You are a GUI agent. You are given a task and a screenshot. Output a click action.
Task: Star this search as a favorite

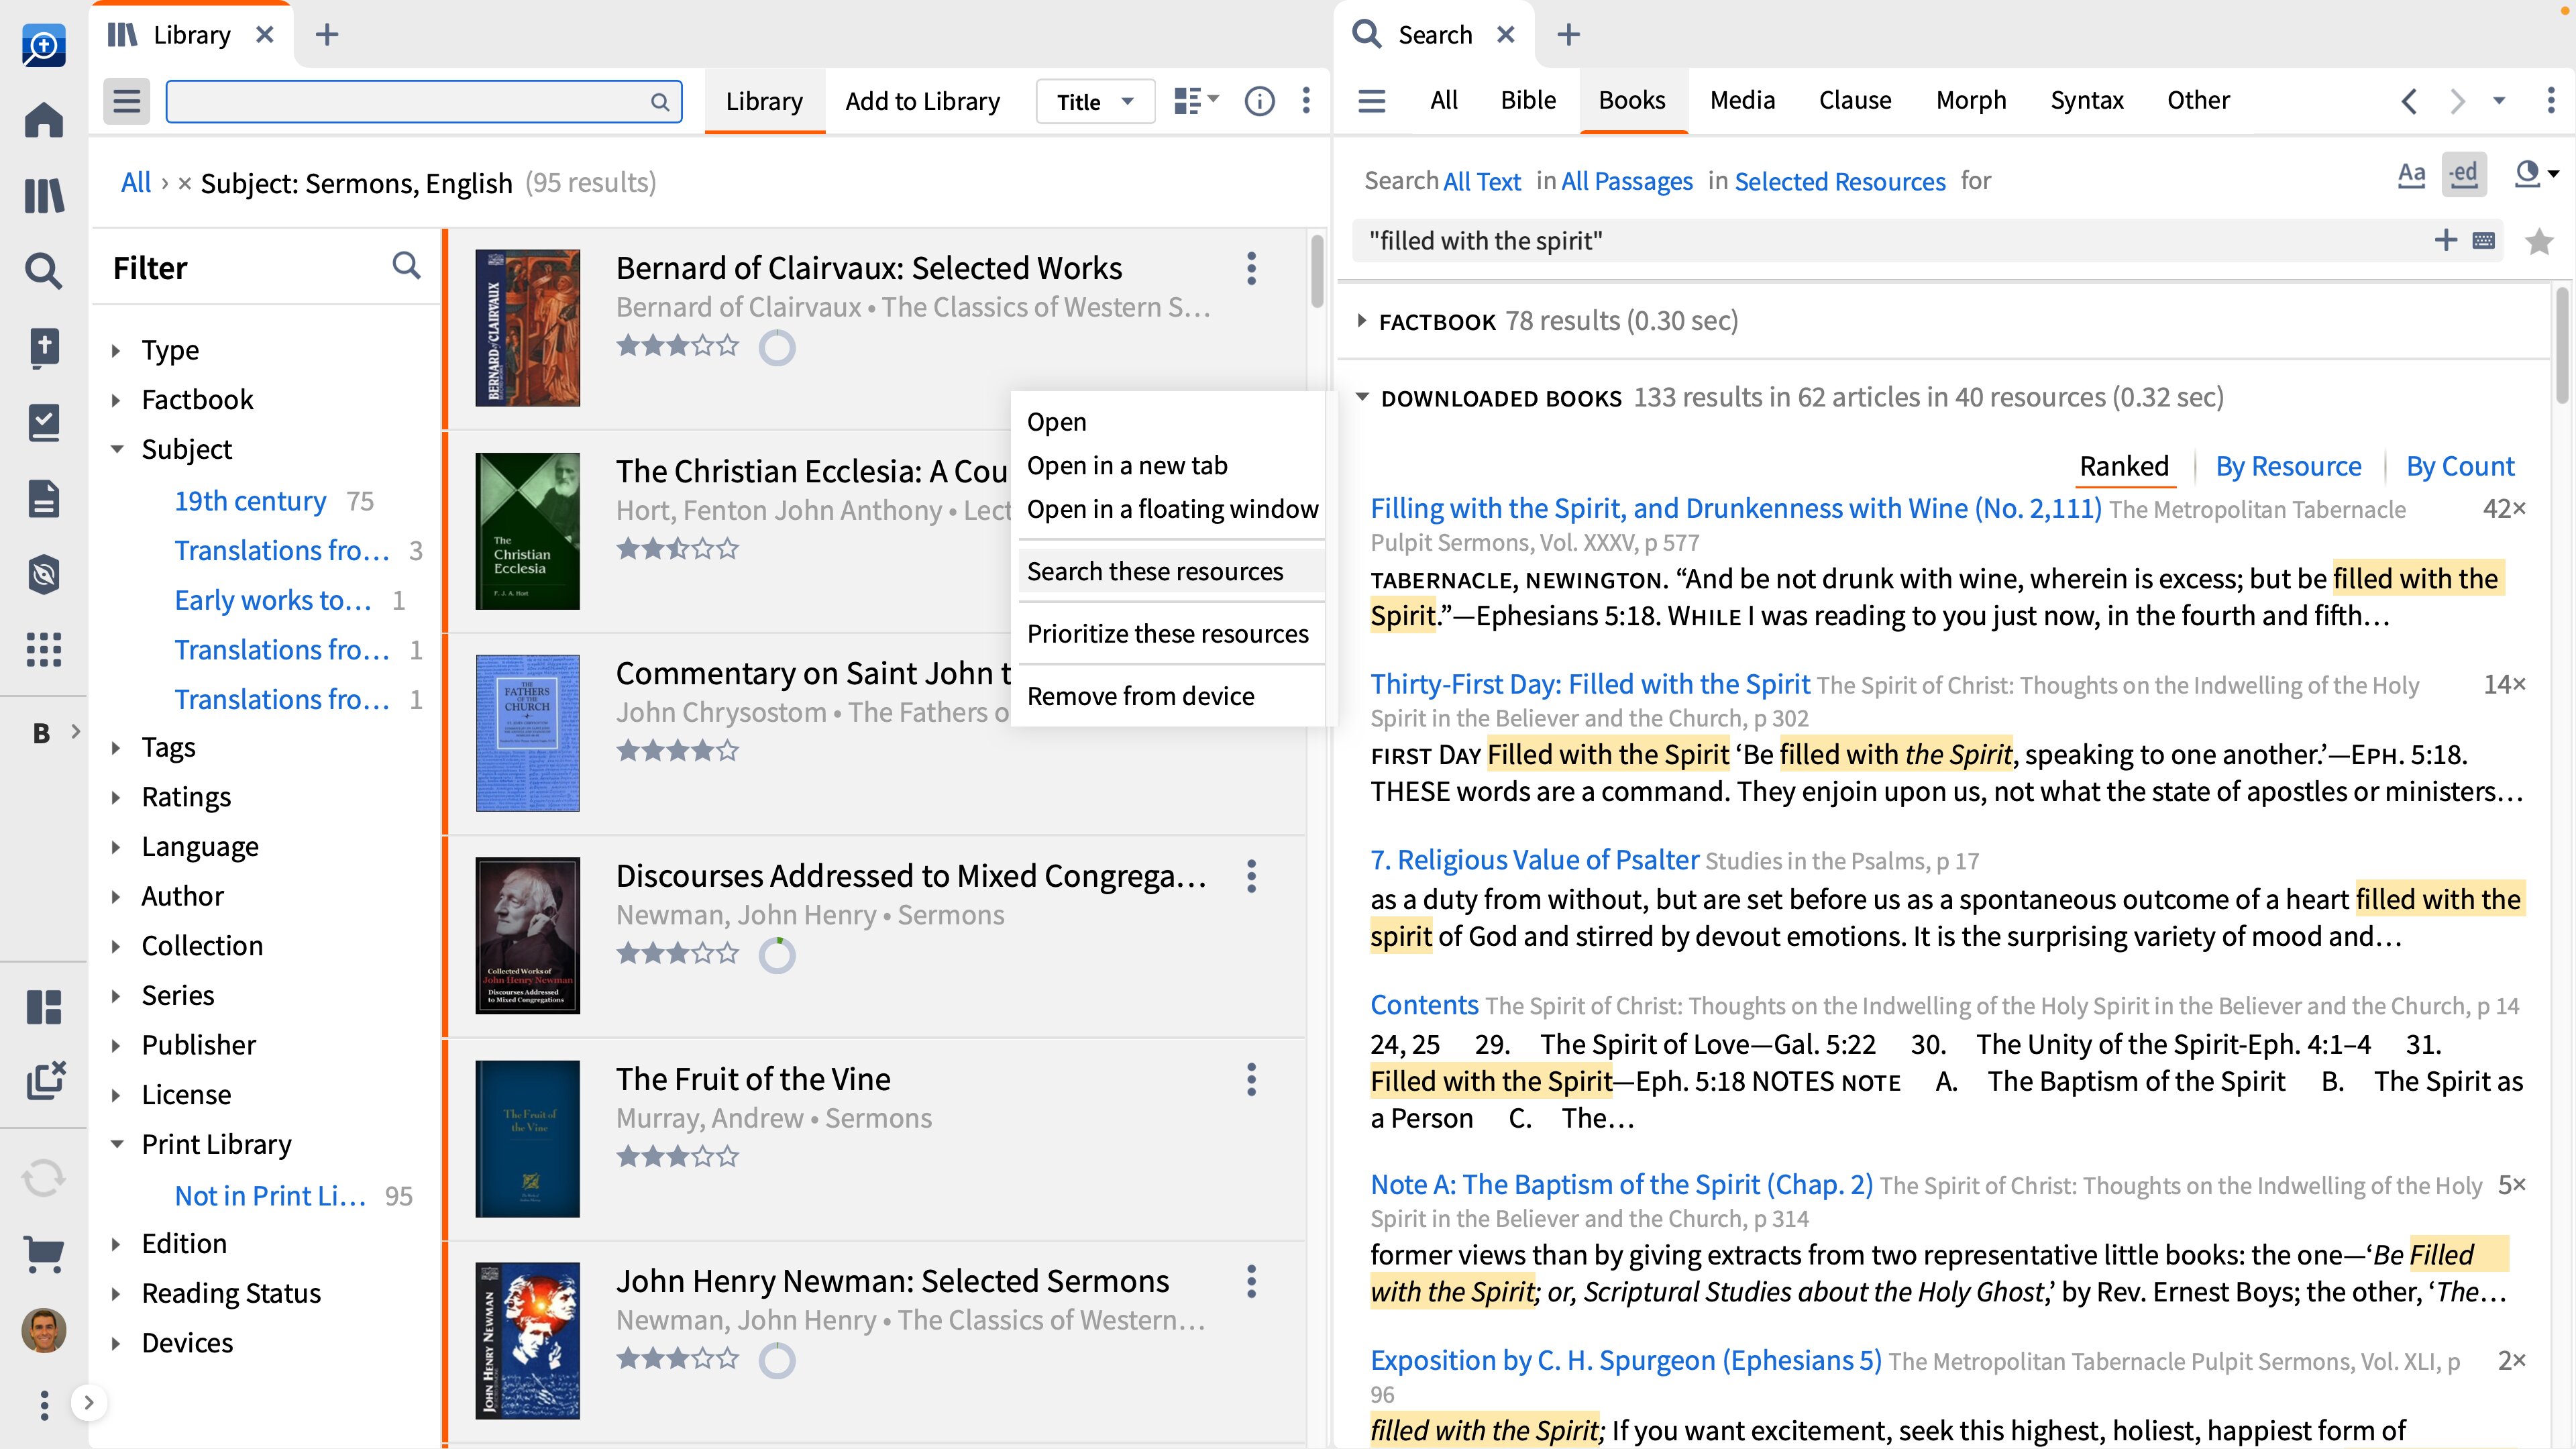pos(2538,241)
